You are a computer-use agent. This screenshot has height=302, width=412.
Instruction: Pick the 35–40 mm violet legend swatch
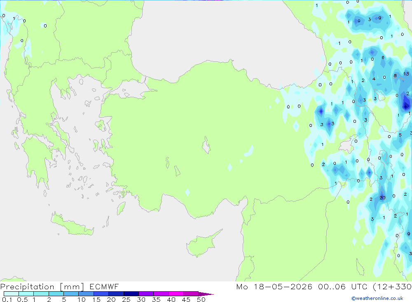[161, 294]
